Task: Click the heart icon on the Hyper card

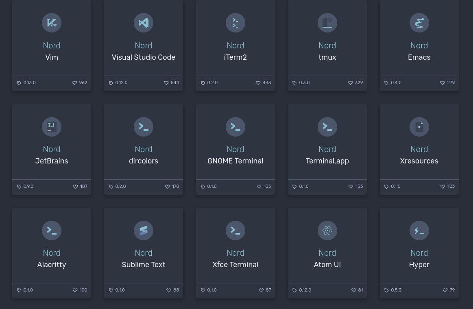Action: coord(445,290)
